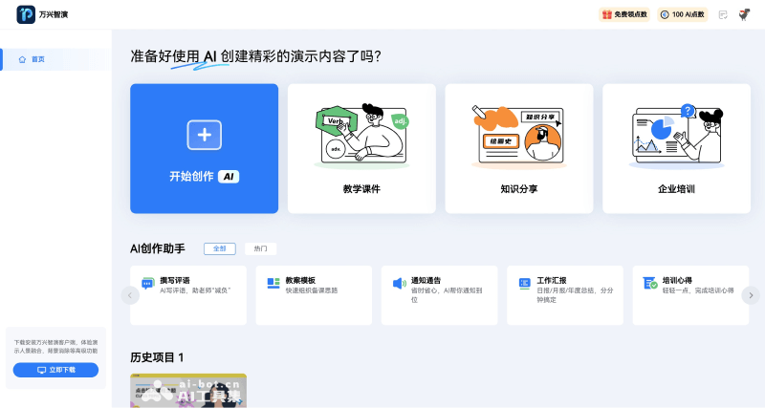
Task: Click the 万兴智演 logo icon
Action: 26,14
